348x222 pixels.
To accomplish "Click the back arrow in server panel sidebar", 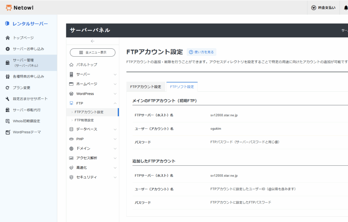I will (92, 41).
